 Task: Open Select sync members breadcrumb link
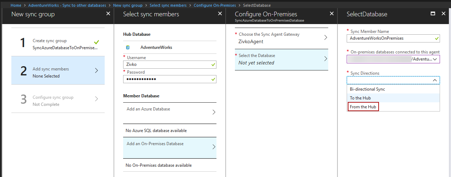click(169, 5)
